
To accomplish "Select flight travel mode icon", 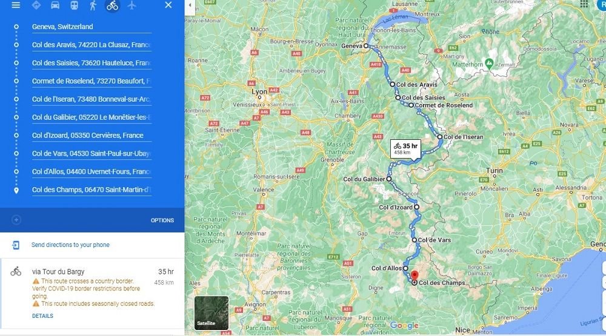I will (132, 5).
